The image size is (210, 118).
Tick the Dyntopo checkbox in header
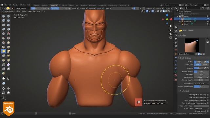click(x=144, y=8)
